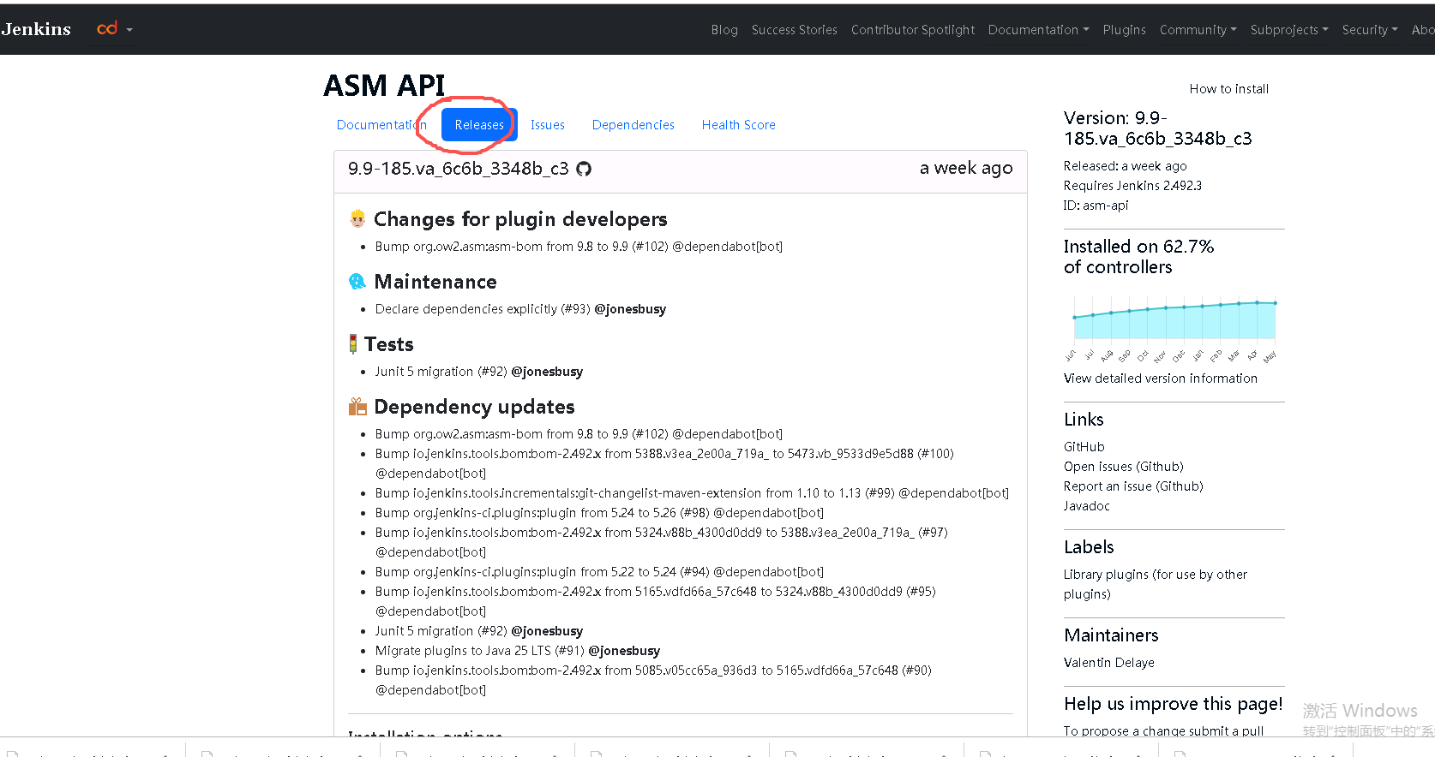
Task: Click 'ID: asm-api' text
Action: pos(1096,206)
